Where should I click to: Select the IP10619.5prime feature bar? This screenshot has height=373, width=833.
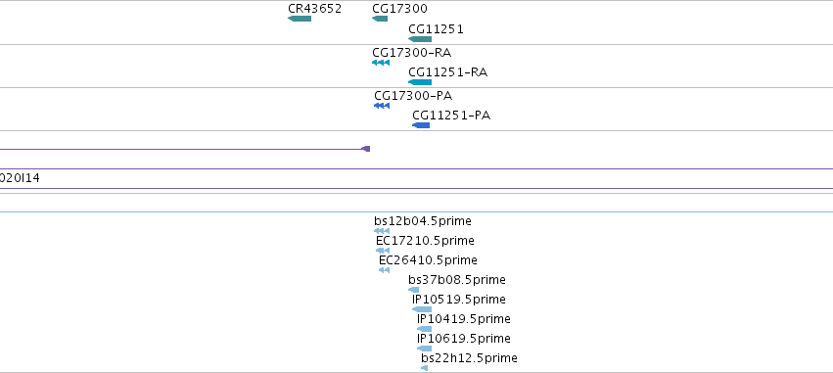425,349
